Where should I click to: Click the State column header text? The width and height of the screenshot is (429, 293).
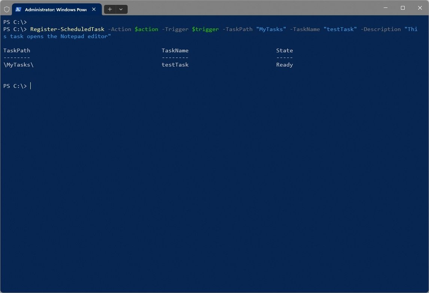tap(285, 50)
